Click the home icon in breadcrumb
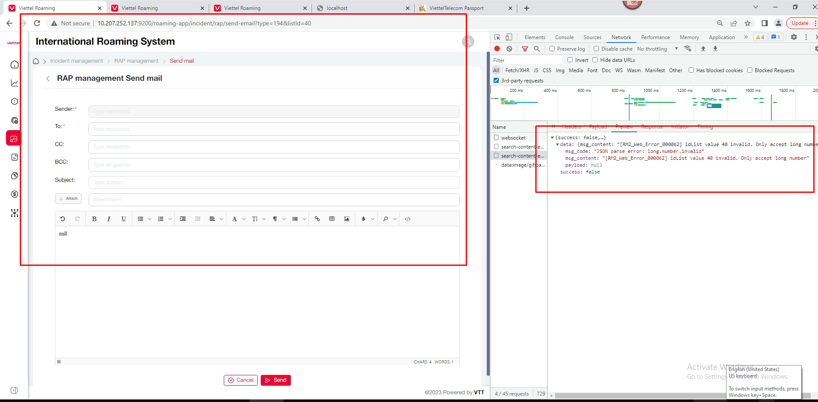Image resolution: width=818 pixels, height=402 pixels. tap(36, 61)
